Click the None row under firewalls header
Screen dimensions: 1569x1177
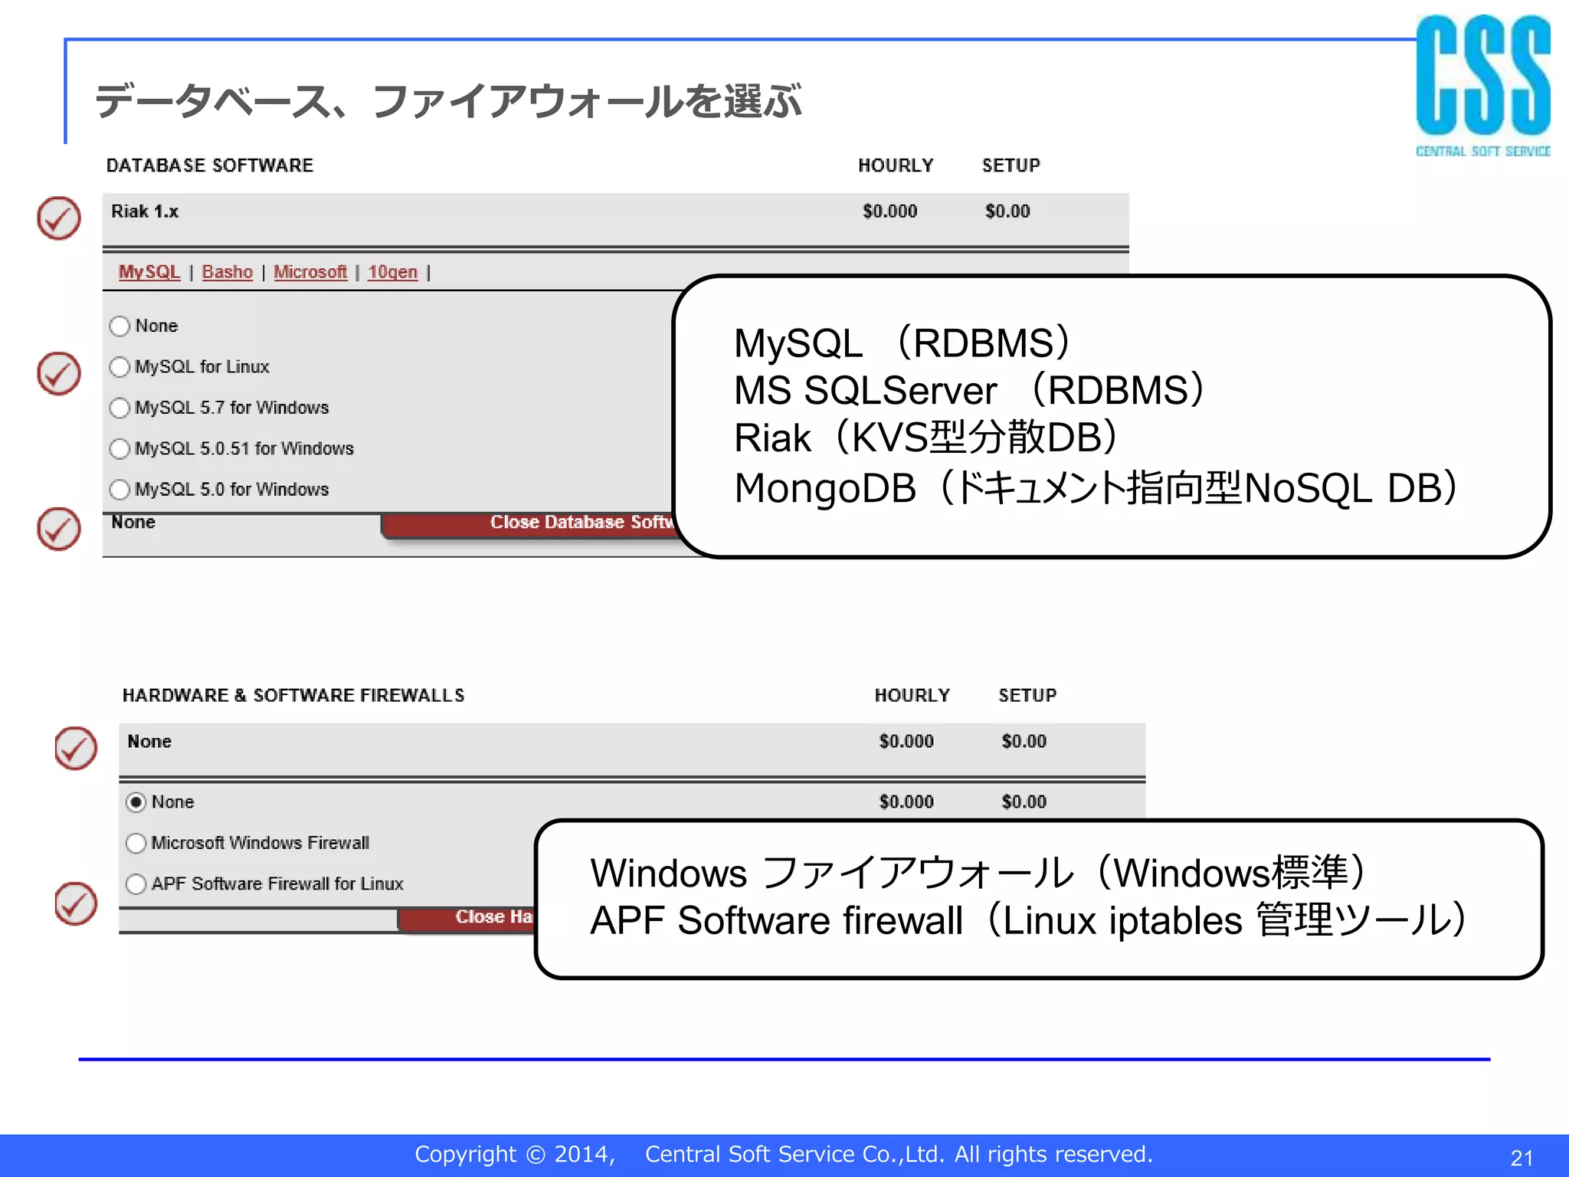click(632, 749)
